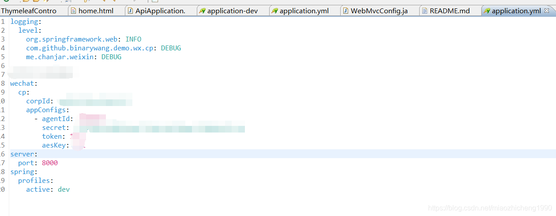Click the 'agentId:' key

click(58, 119)
